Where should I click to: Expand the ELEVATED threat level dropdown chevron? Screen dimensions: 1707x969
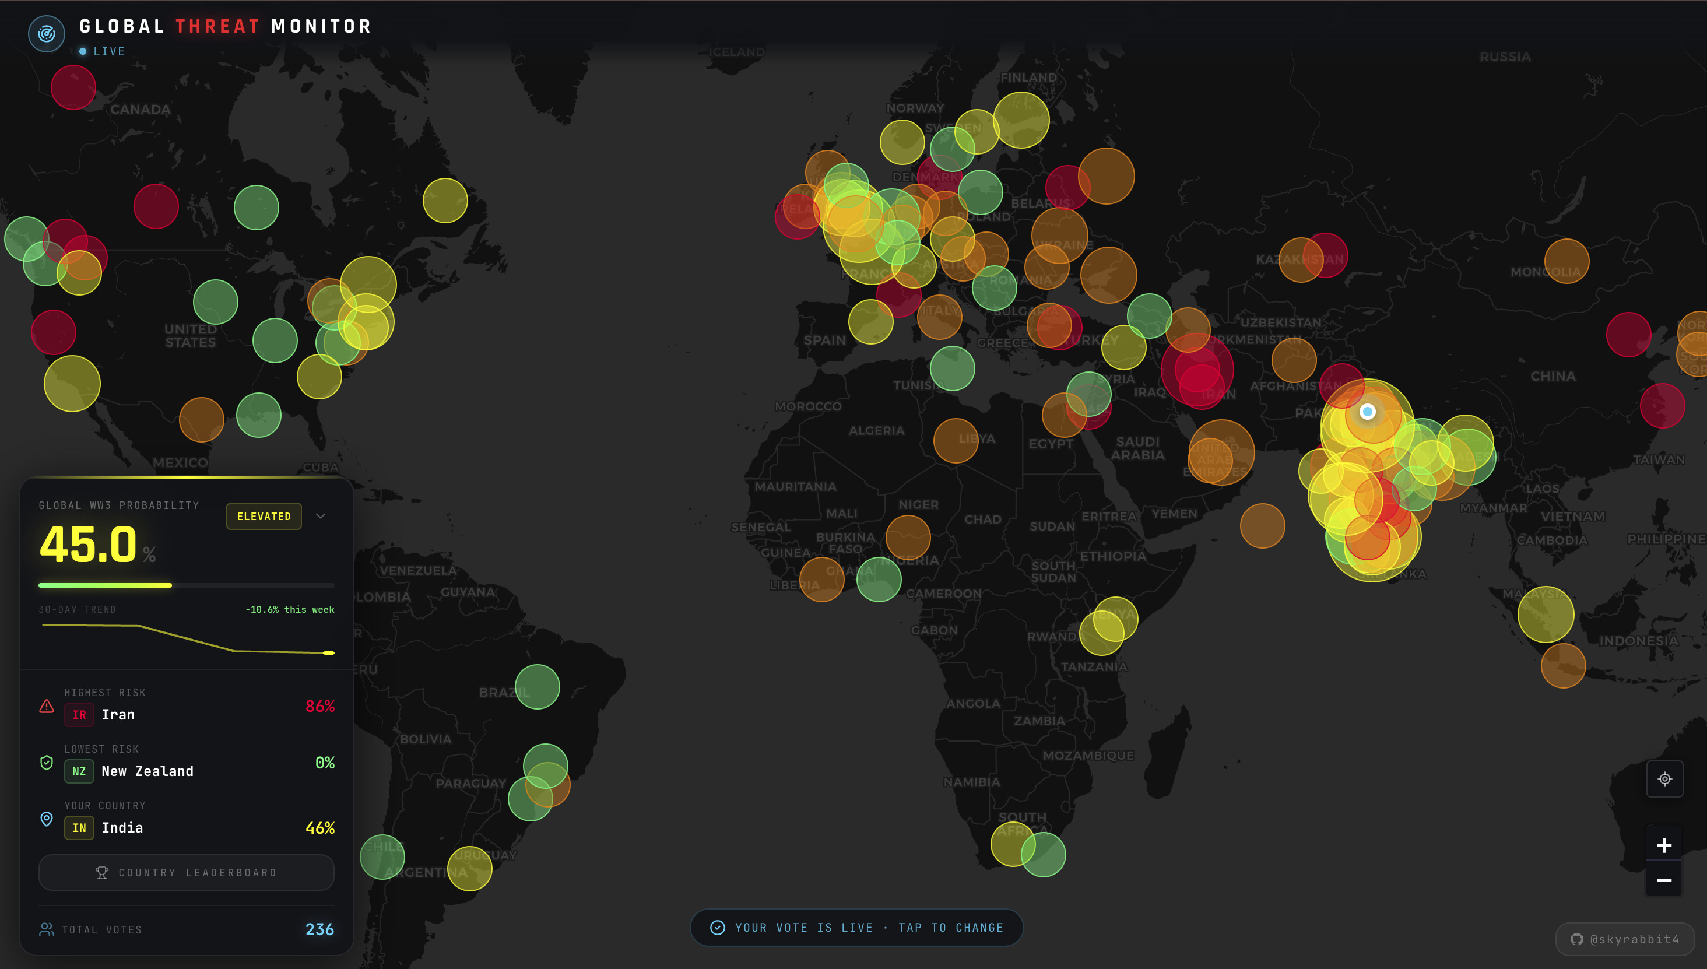(x=321, y=516)
